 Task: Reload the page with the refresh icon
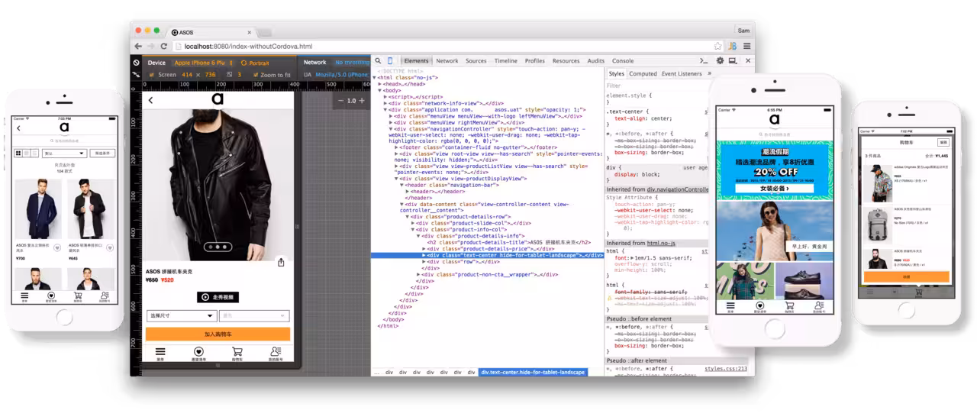pos(163,47)
